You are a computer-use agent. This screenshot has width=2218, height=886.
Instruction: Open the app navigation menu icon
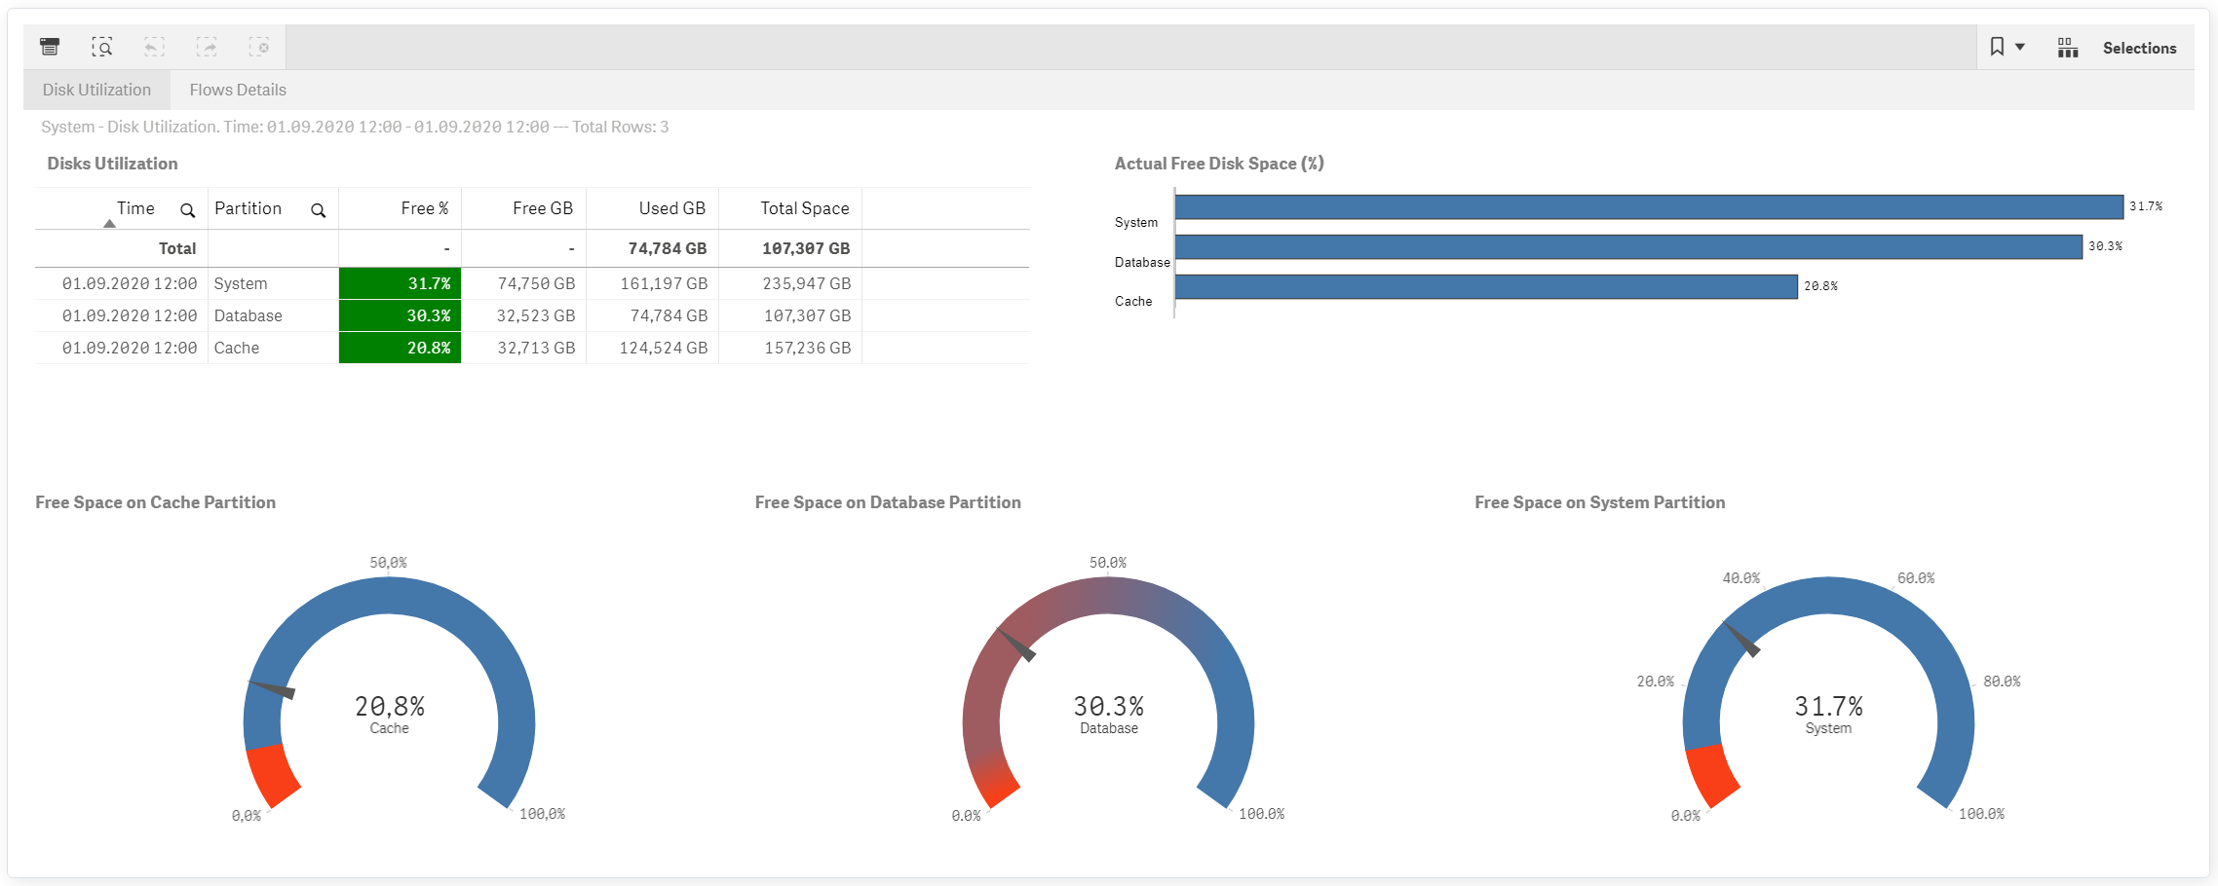(x=50, y=47)
